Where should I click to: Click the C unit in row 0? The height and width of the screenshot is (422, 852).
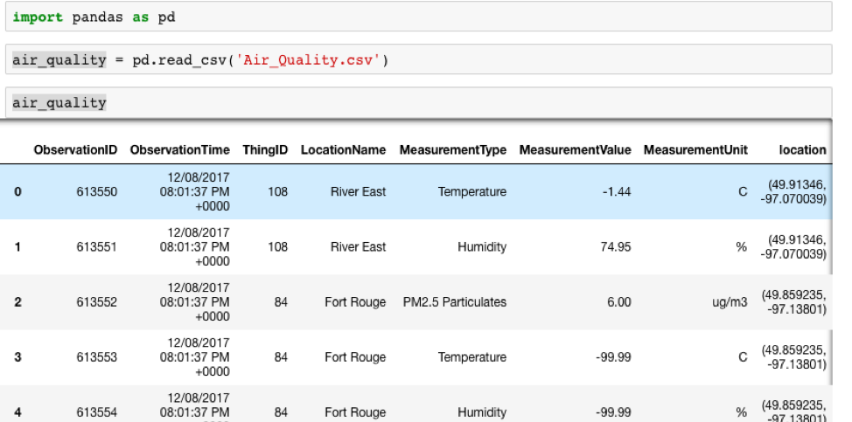[743, 191]
